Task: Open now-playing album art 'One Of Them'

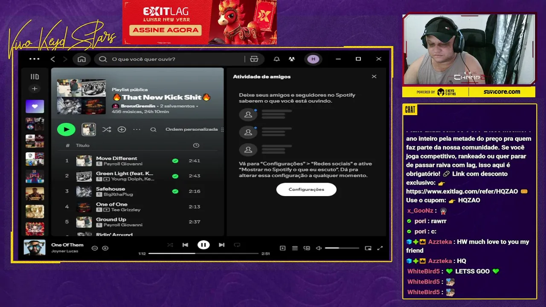Action: coord(35,247)
